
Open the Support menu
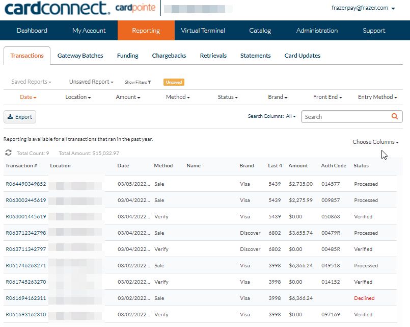click(374, 31)
